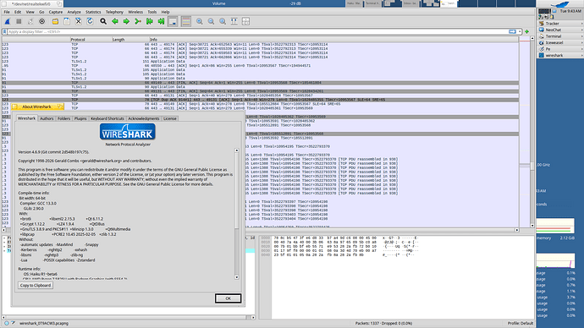The width and height of the screenshot is (584, 328).
Task: Start a new capture with the shark fin icon
Action: coord(7,21)
